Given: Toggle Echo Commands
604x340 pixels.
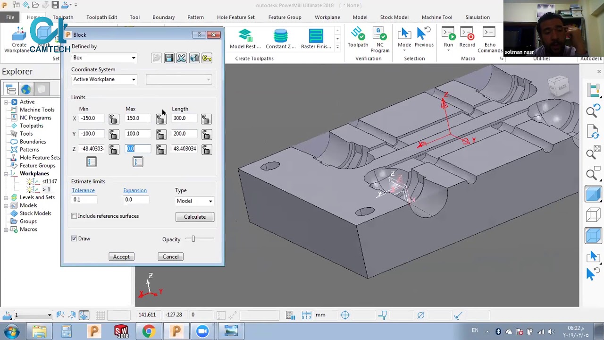Looking at the screenshot, I should [x=490, y=40].
